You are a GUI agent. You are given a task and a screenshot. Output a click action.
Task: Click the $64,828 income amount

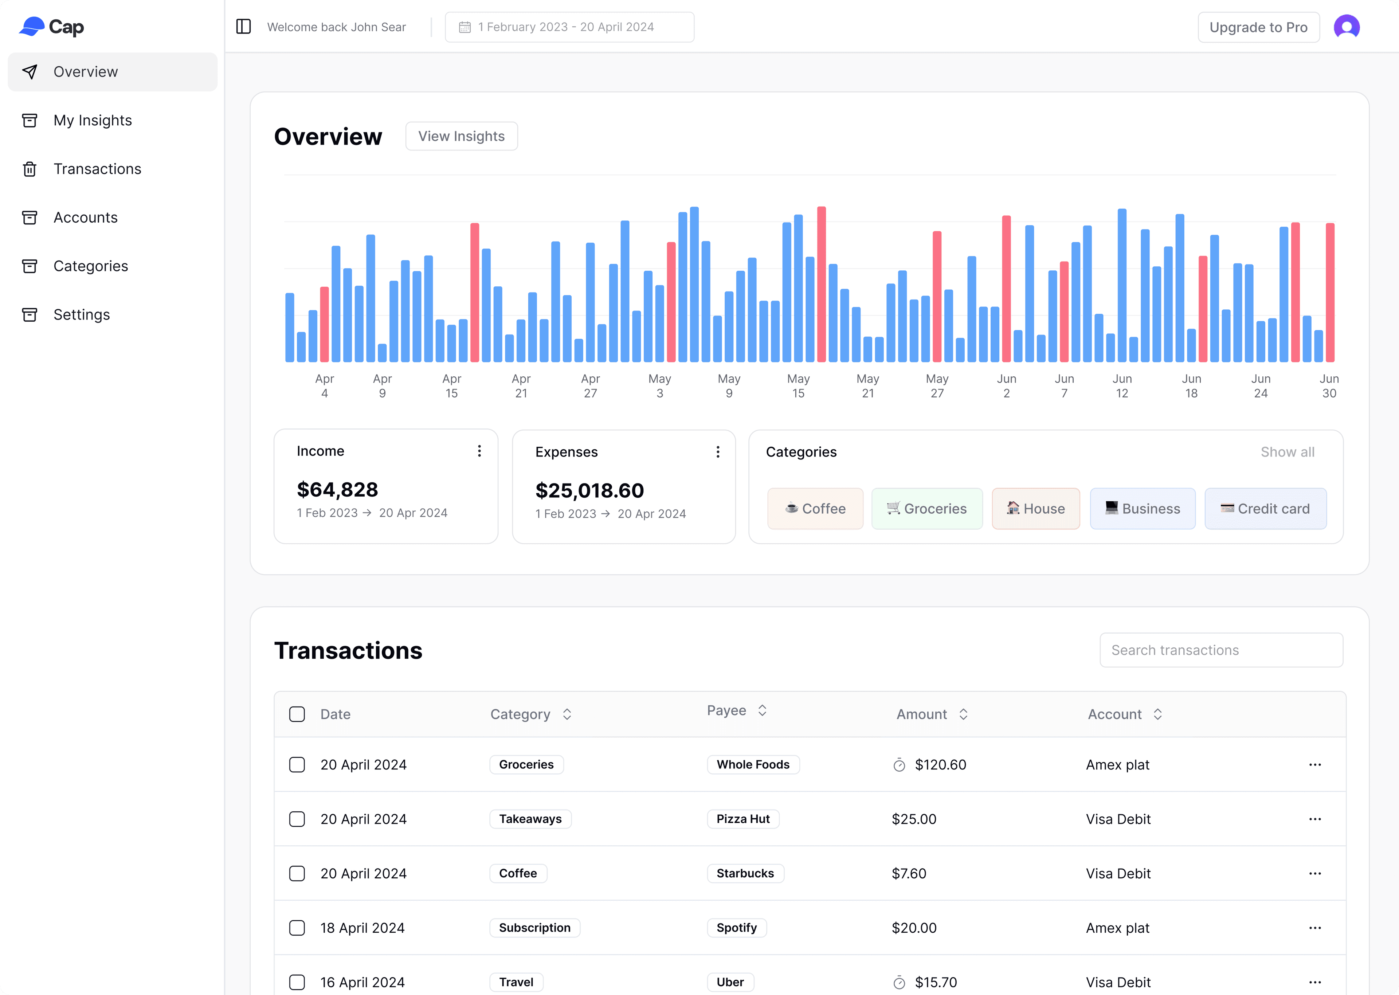tap(337, 490)
